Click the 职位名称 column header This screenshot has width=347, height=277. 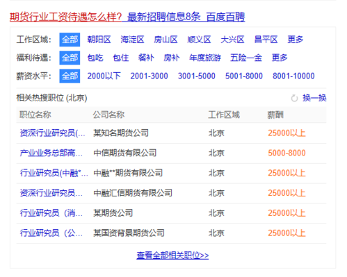[x=35, y=115]
